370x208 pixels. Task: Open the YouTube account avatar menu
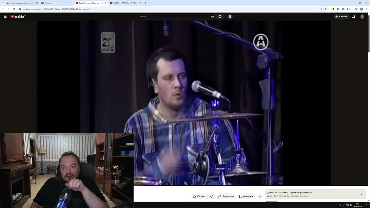point(362,16)
